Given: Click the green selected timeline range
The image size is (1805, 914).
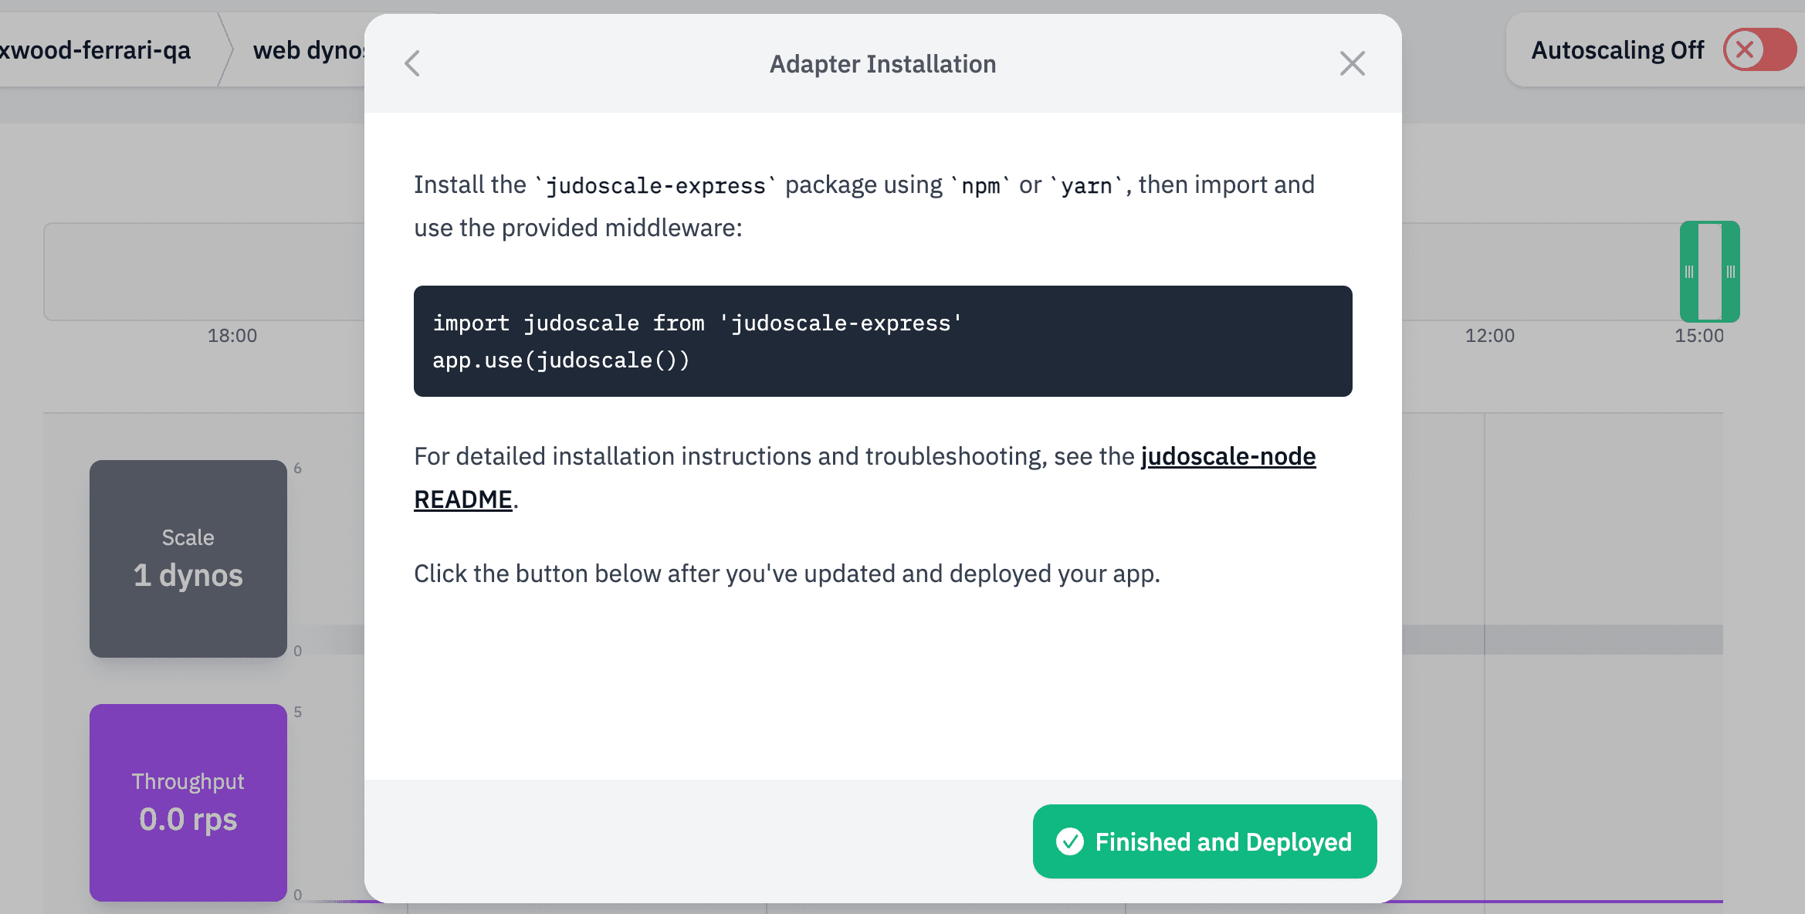Looking at the screenshot, I should click(x=1710, y=272).
